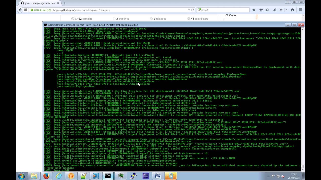
Task: Switch to Microsoft Word on taskbar
Action: click(158, 176)
